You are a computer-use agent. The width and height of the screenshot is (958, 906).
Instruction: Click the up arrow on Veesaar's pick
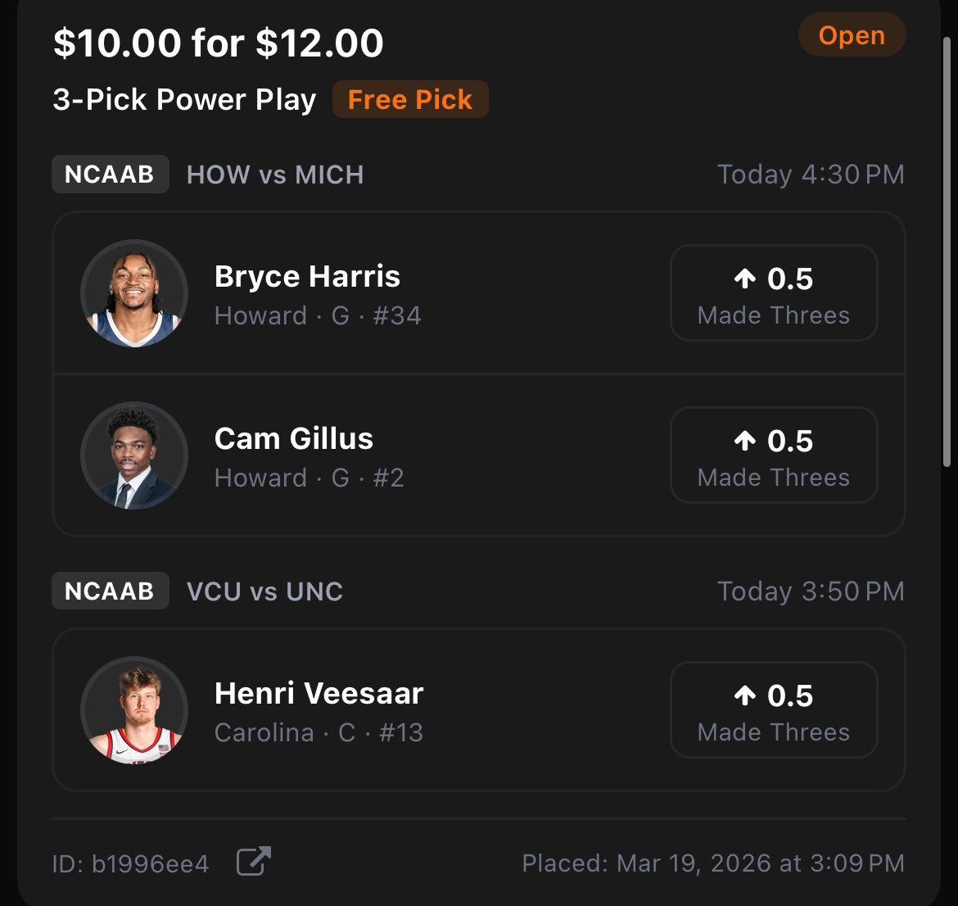[745, 696]
